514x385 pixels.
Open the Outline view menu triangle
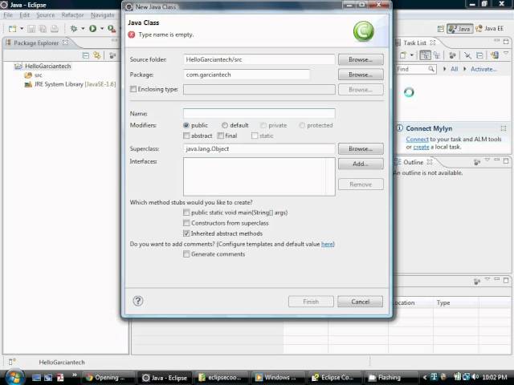487,160
